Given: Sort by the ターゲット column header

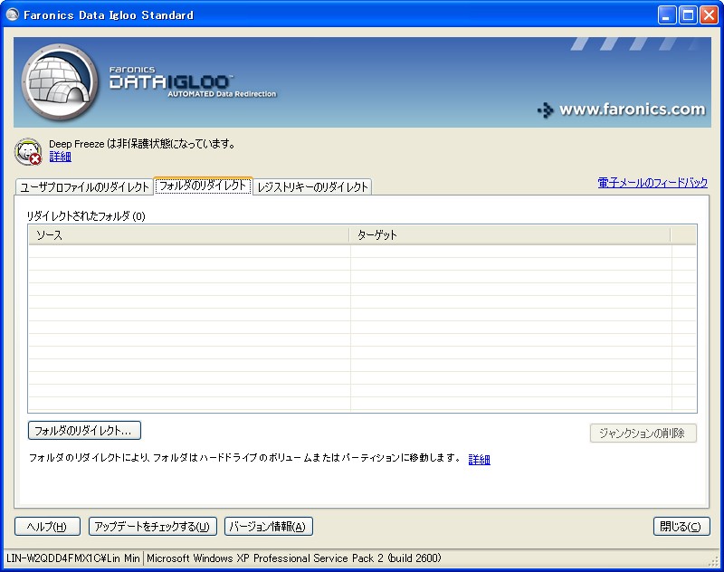Looking at the screenshot, I should coord(510,235).
